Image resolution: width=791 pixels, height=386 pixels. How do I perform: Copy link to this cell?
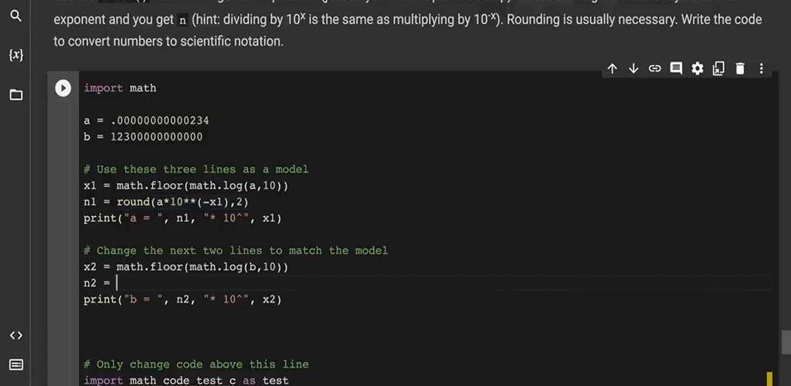click(655, 69)
